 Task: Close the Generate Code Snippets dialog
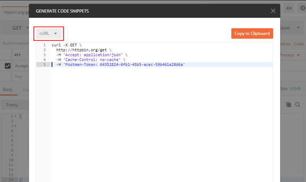tap(273, 11)
